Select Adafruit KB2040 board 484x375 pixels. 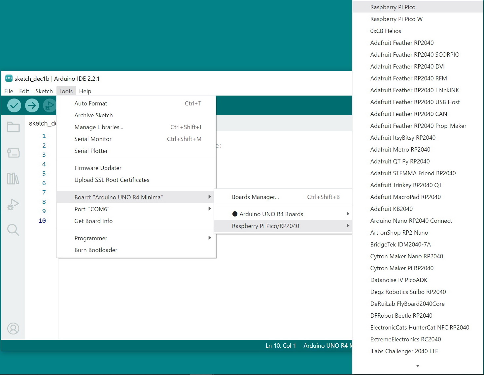click(x=418, y=209)
